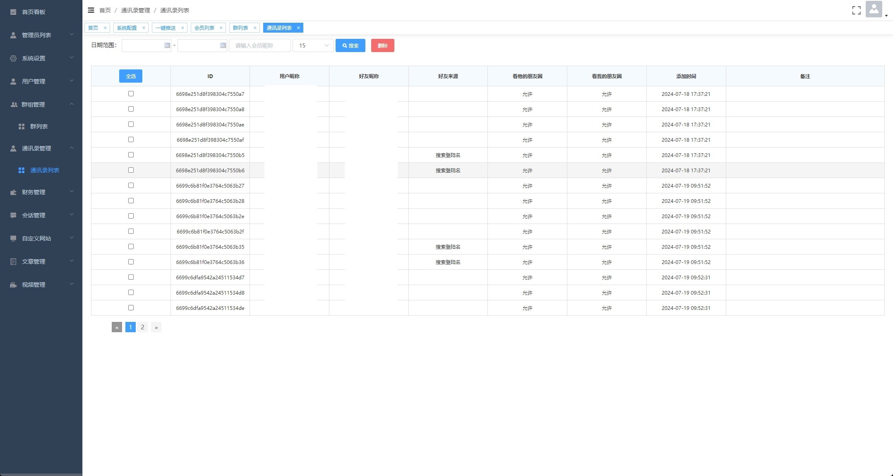Viewport: 893px width, 476px height.
Task: Check the row 6699c6dfa9542a24511534d7 checkbox
Action: [x=131, y=277]
